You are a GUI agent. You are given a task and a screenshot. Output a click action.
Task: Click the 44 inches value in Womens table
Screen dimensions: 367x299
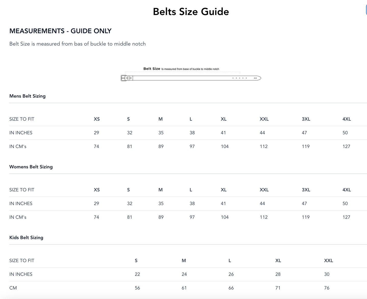(262, 203)
